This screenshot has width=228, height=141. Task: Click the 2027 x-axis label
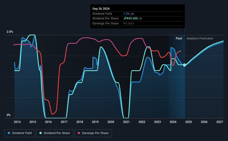click(x=220, y=122)
